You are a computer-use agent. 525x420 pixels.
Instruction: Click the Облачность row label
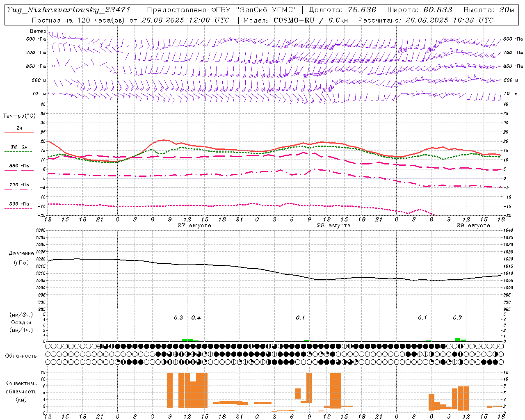(x=21, y=356)
